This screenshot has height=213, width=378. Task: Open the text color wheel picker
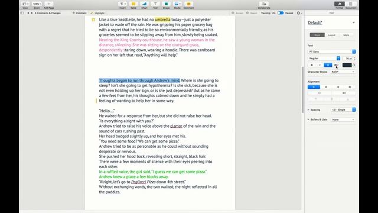coord(354,65)
